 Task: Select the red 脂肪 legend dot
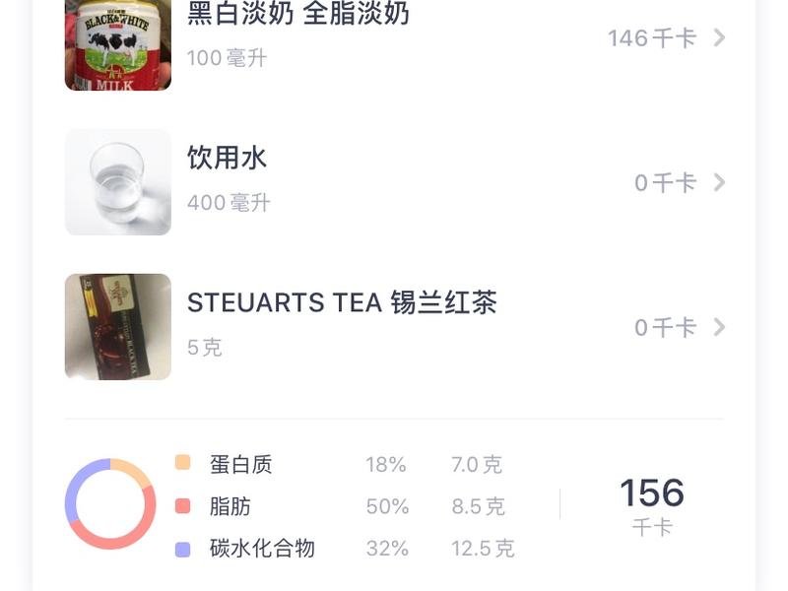click(x=182, y=506)
